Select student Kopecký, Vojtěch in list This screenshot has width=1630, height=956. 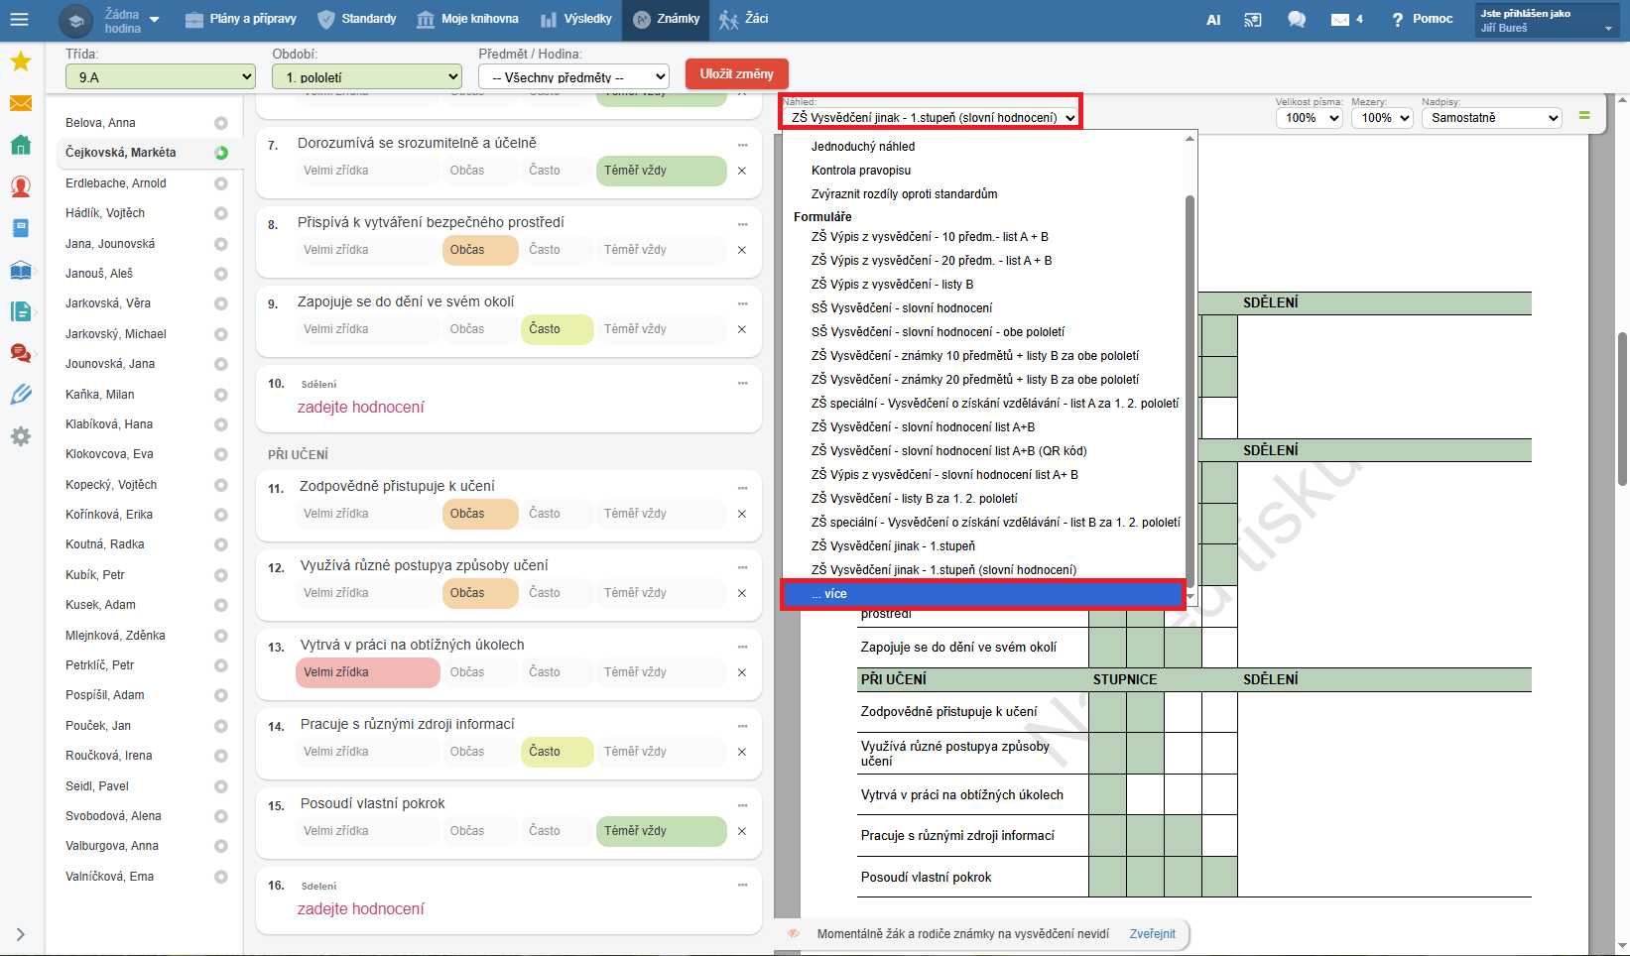[x=111, y=485]
